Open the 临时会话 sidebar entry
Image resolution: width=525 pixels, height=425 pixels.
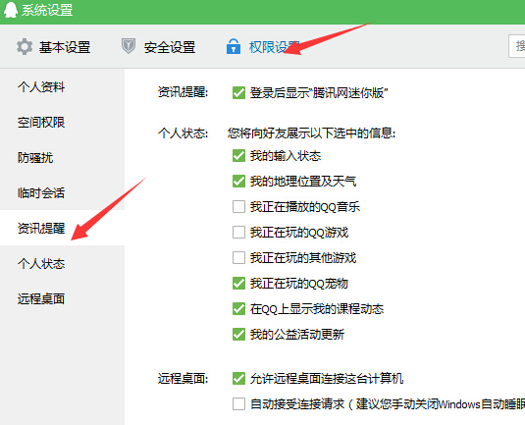click(x=41, y=193)
